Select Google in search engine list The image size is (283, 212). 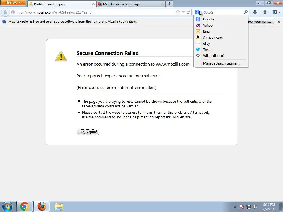coord(221,19)
